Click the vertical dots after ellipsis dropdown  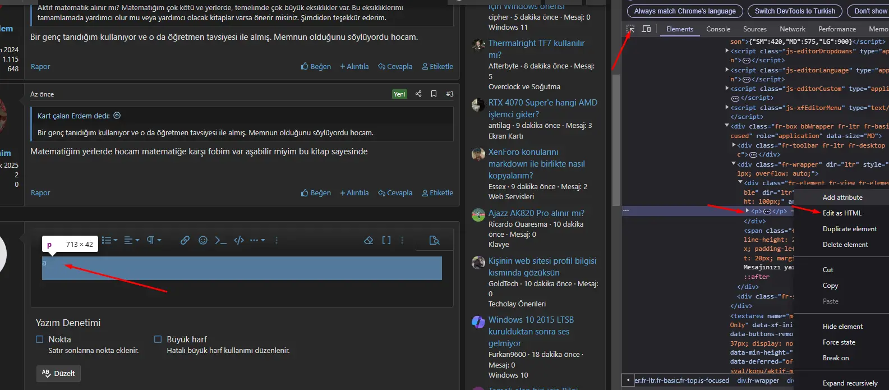(x=276, y=240)
